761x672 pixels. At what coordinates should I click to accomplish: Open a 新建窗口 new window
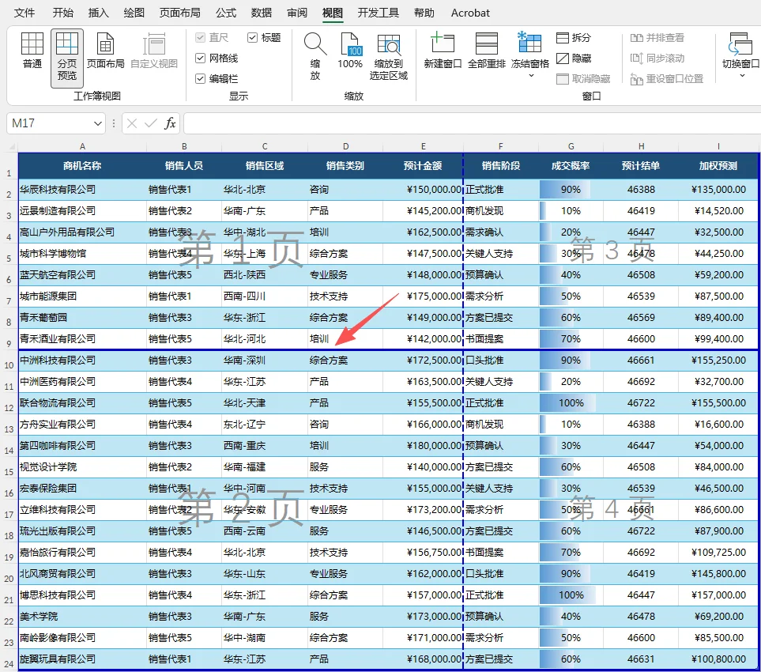[x=442, y=51]
